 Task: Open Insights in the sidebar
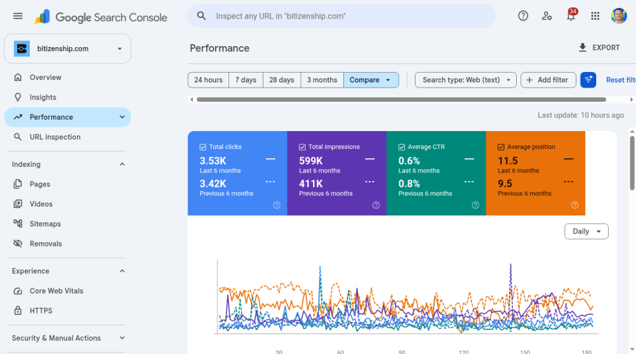click(67, 97)
